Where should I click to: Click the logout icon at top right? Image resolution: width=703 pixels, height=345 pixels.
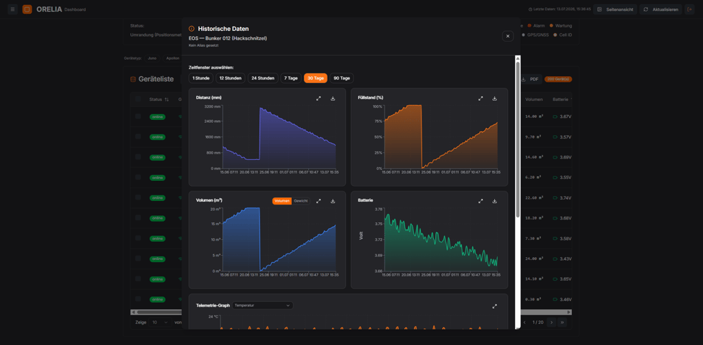point(689,10)
